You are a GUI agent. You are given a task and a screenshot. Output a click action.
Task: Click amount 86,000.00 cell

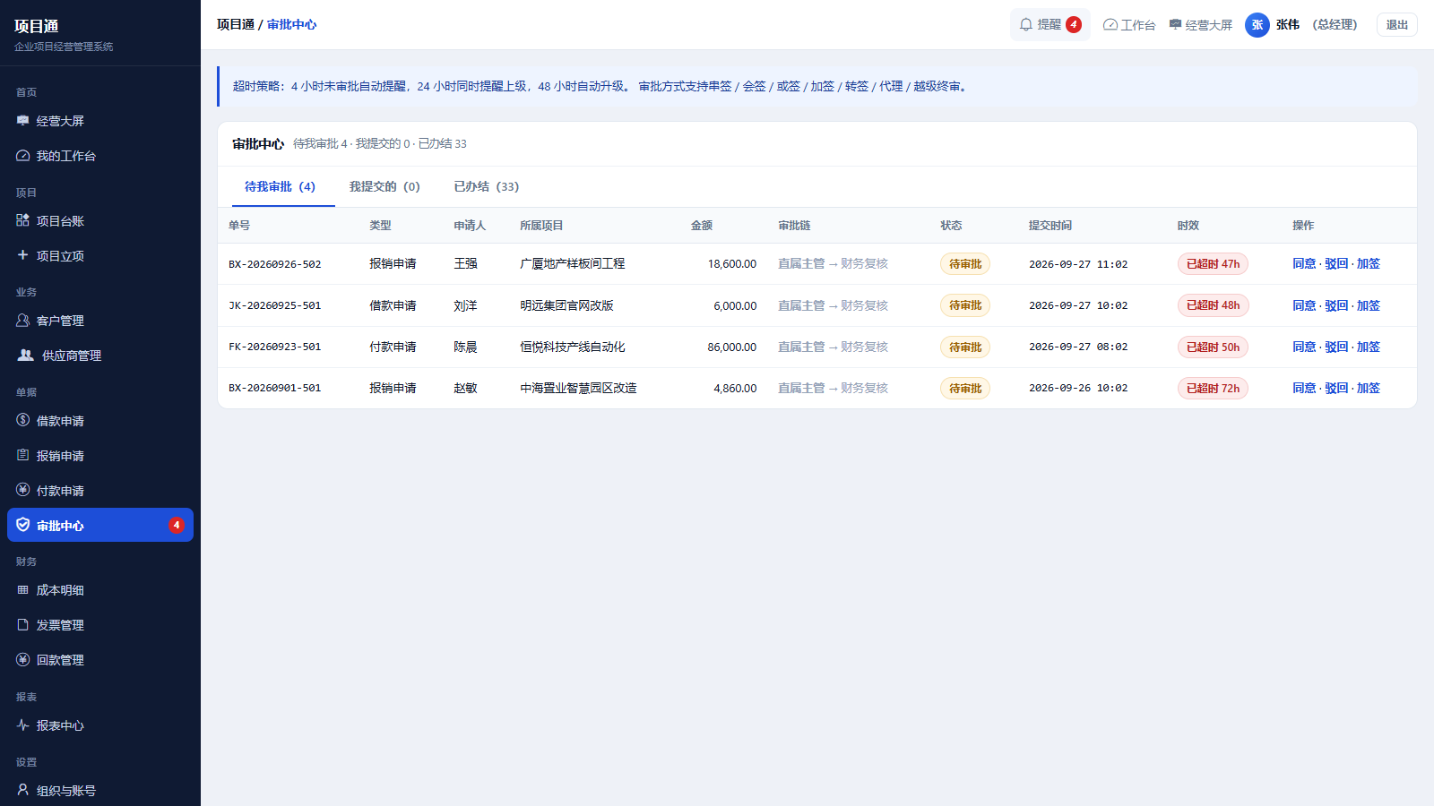pos(731,347)
